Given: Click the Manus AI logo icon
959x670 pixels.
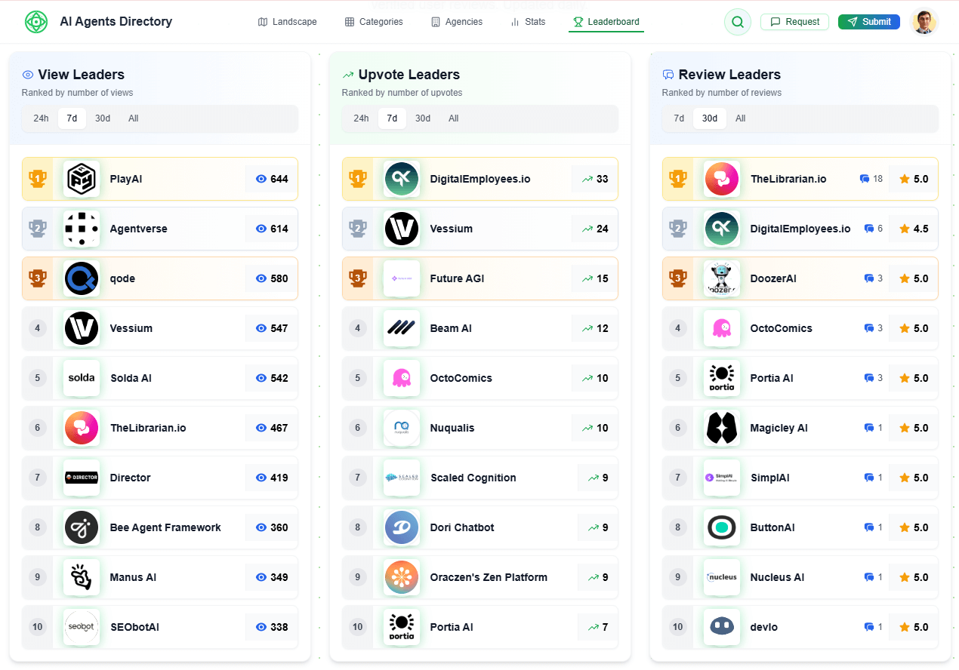Looking at the screenshot, I should (82, 577).
